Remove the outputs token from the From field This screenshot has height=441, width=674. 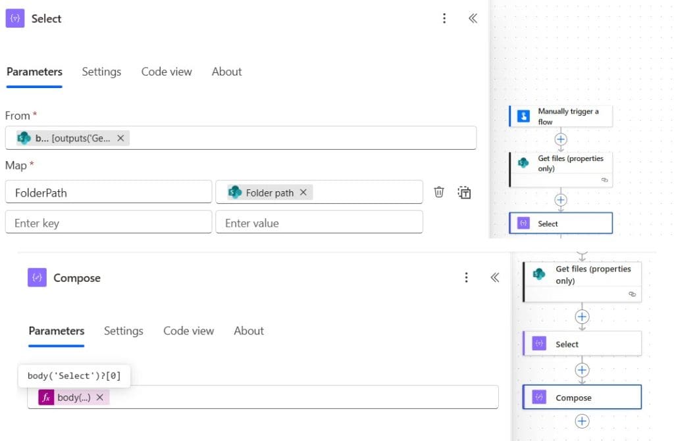click(121, 138)
